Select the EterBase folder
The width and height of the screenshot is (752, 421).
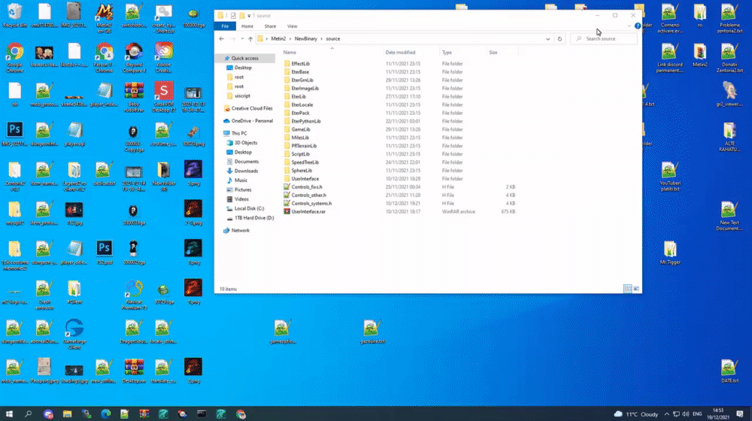[x=300, y=72]
